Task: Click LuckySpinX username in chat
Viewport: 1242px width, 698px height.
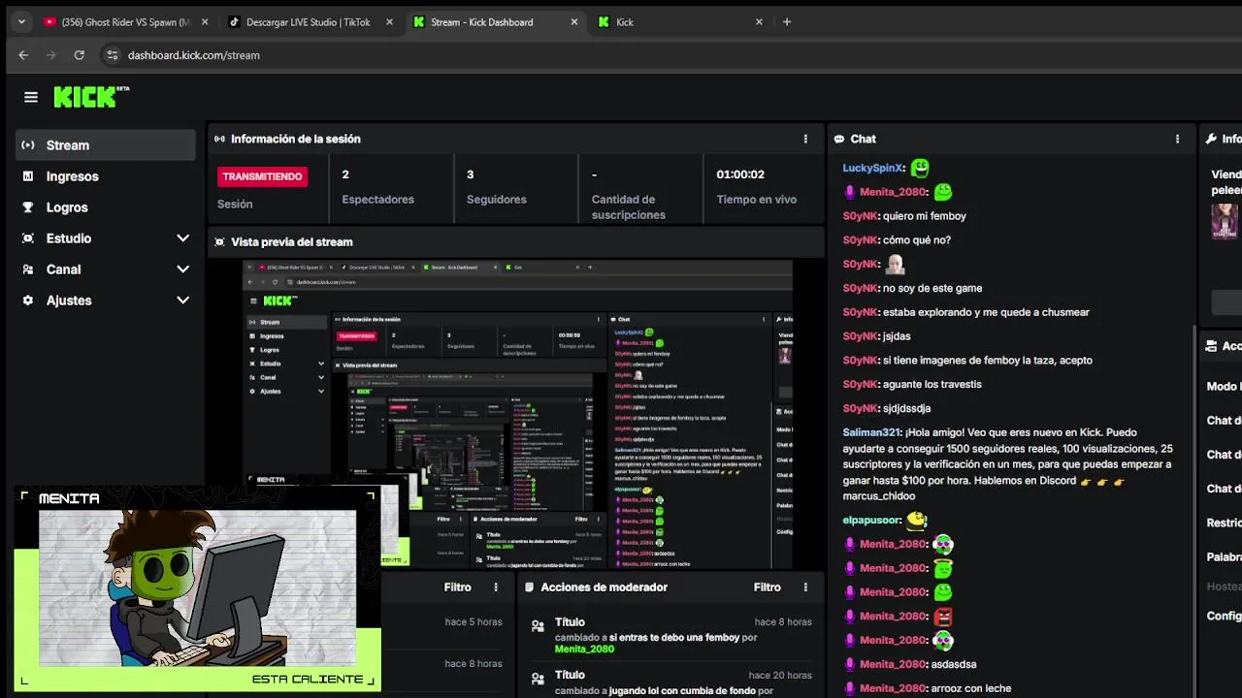Action: (x=873, y=168)
